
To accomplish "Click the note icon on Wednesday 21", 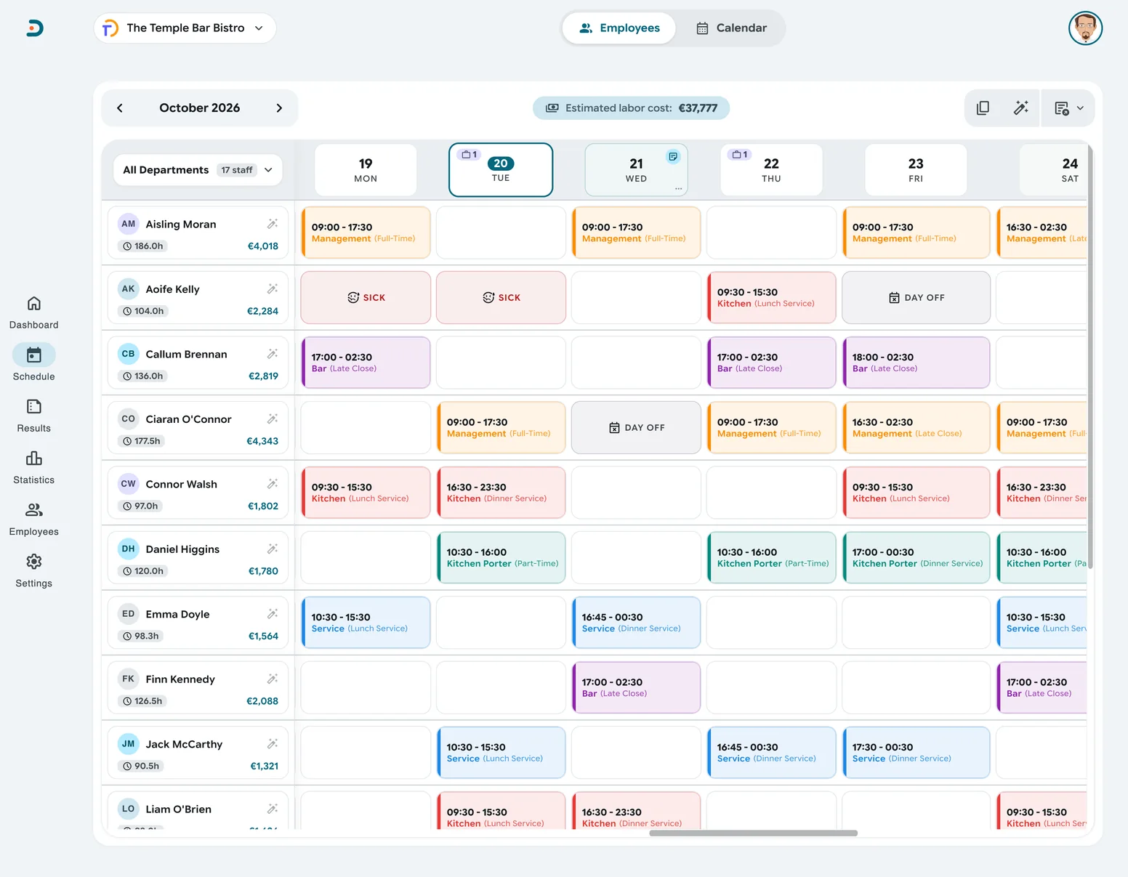I will (x=673, y=156).
